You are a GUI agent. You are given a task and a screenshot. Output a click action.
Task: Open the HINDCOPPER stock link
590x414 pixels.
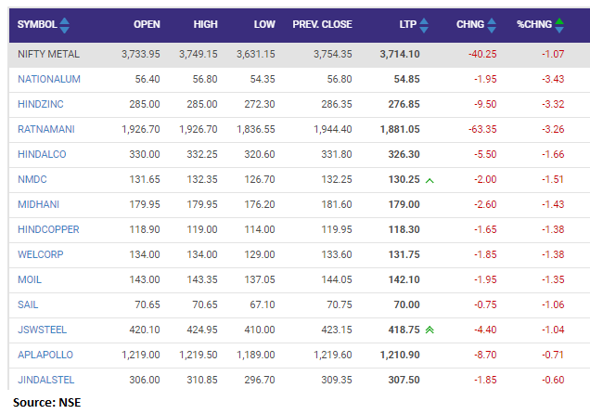point(48,229)
